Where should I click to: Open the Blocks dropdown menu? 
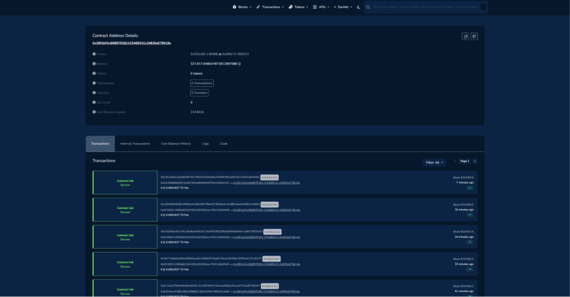point(242,7)
